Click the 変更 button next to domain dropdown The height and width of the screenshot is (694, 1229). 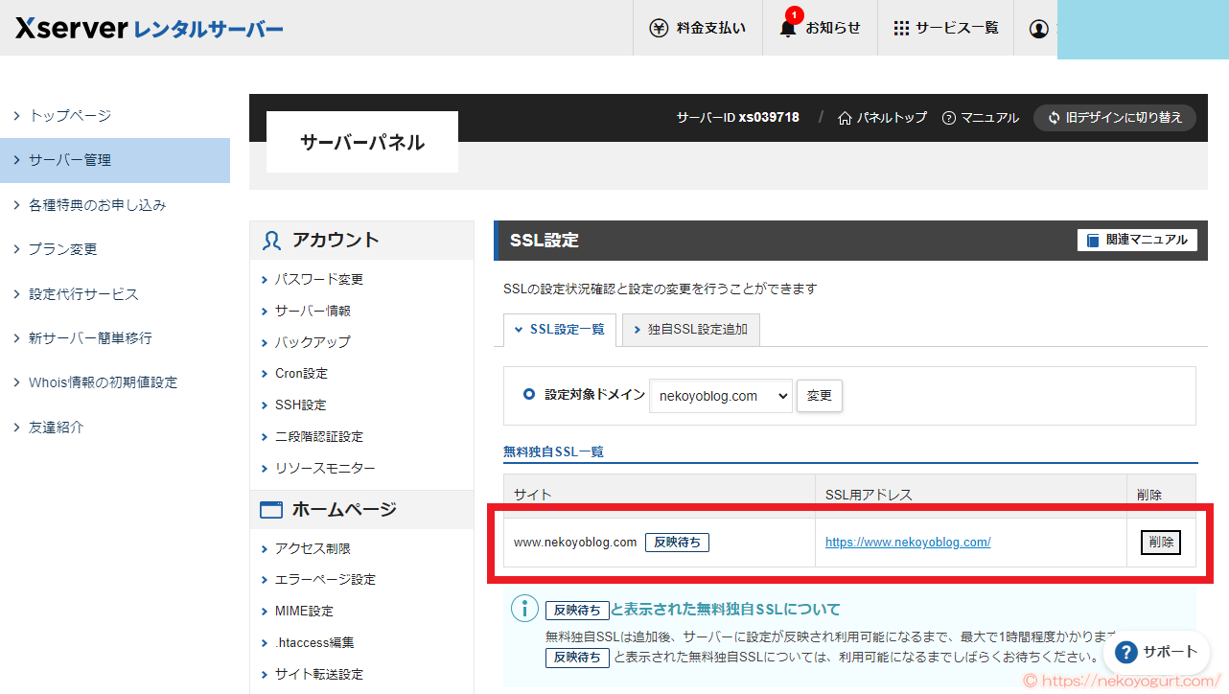(x=820, y=394)
